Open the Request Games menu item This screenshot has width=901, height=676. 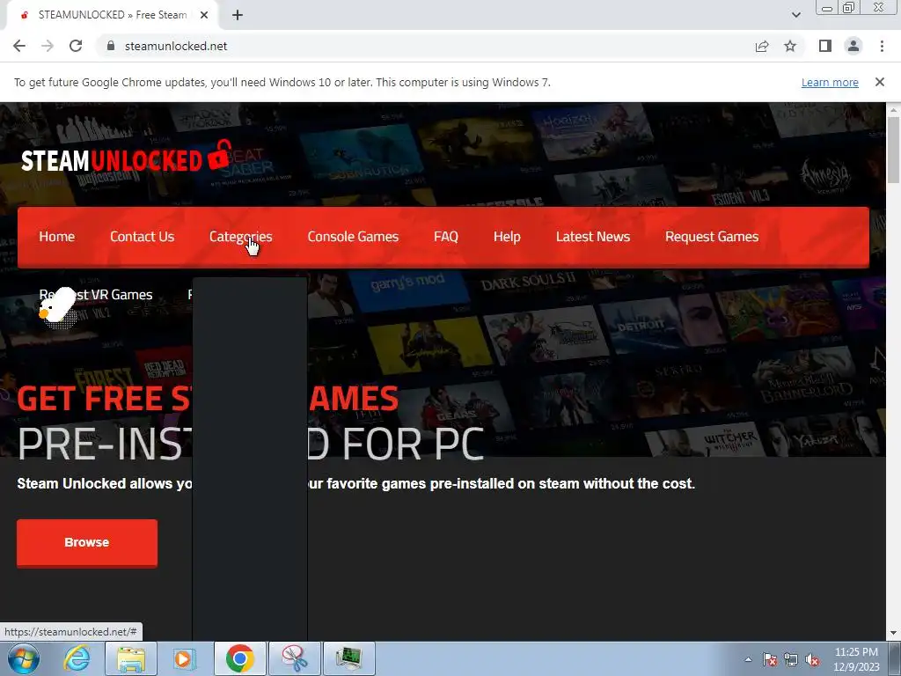pos(712,236)
